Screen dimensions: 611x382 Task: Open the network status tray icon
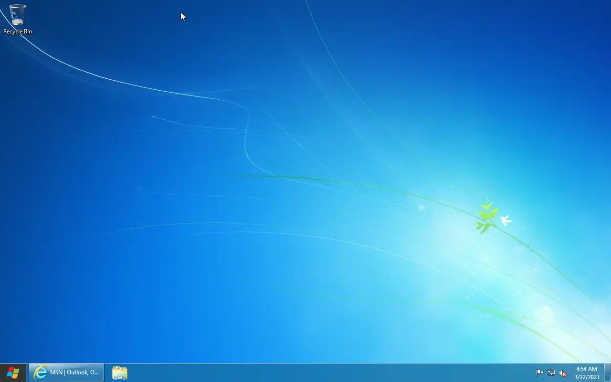click(551, 373)
